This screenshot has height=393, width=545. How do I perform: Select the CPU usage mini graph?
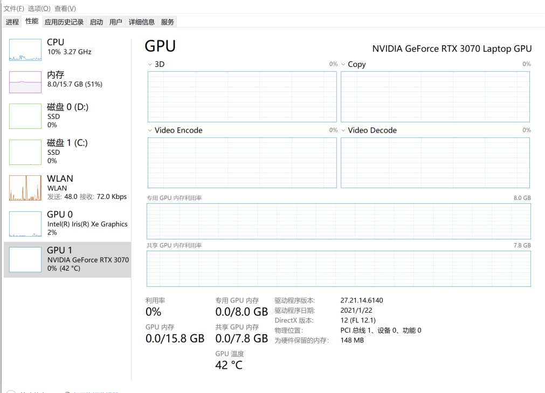coord(25,50)
